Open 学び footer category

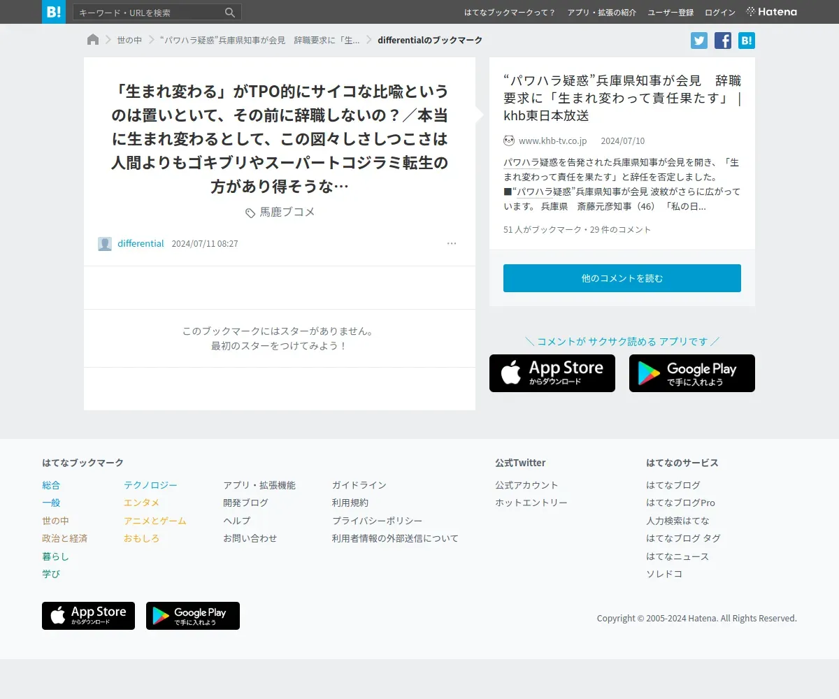pyautogui.click(x=51, y=574)
